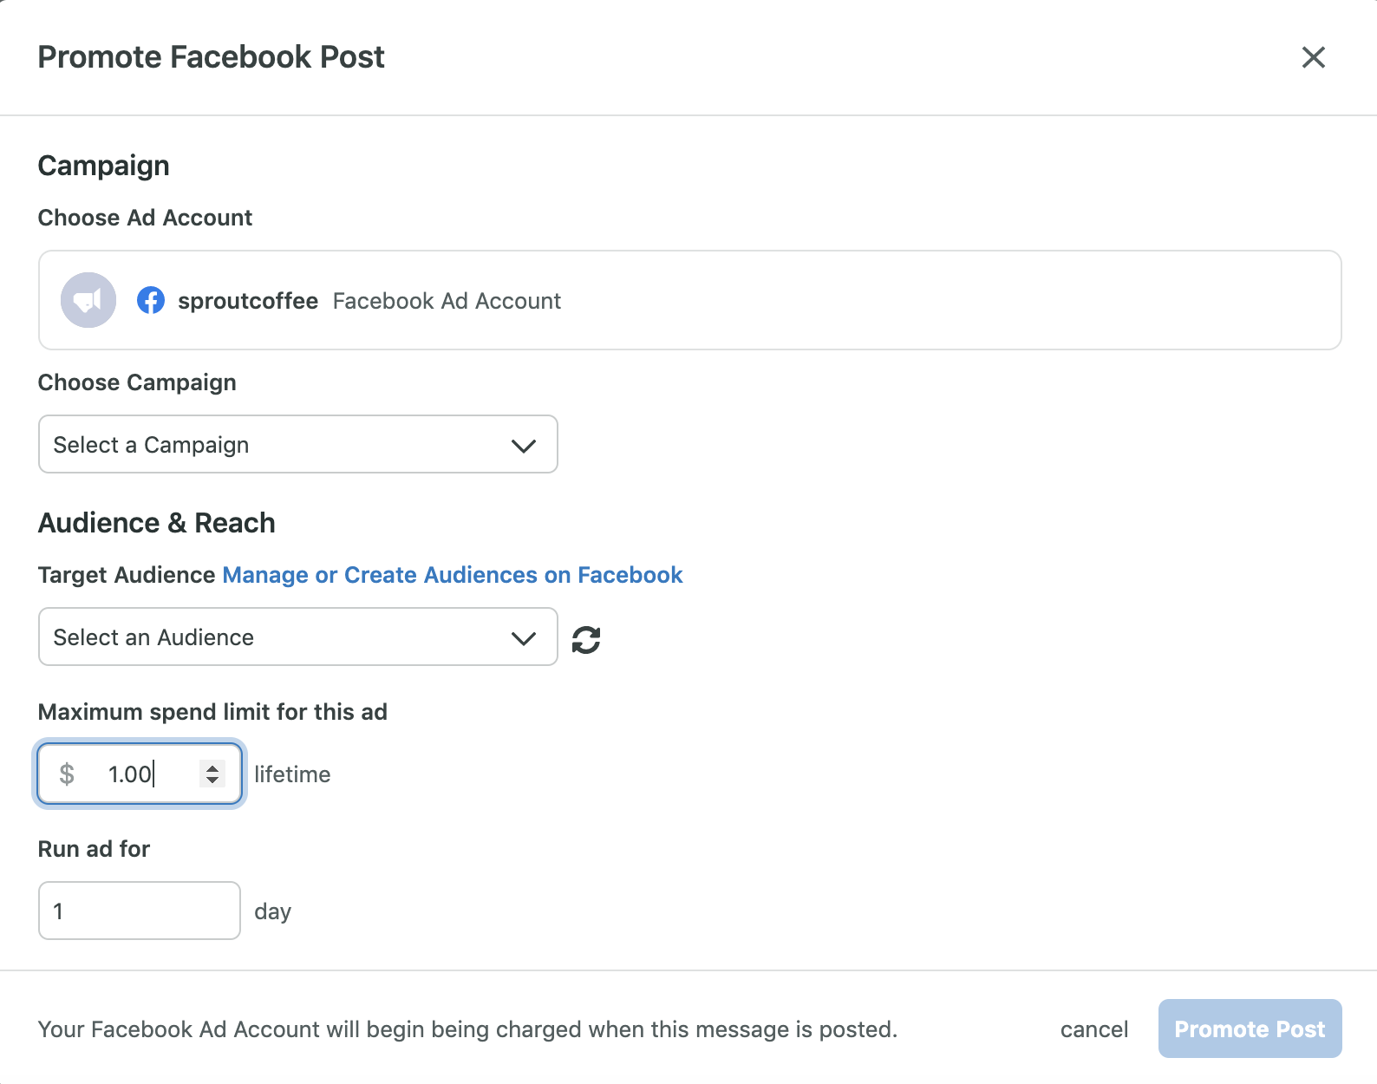Screen dimensions: 1377x1084
Task: Expand the Select an Audience dropdown
Action: pyautogui.click(x=298, y=637)
